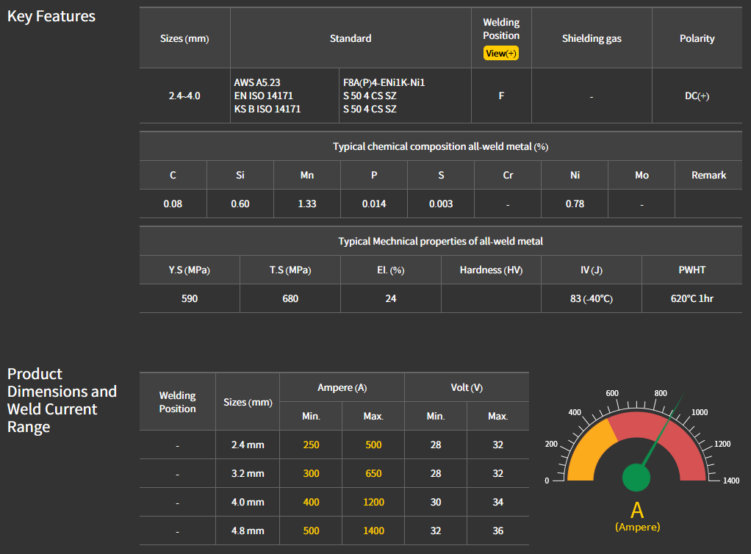The height and width of the screenshot is (554, 751).
Task: Click the 1400 tick label on gauge
Action: pyautogui.click(x=730, y=481)
